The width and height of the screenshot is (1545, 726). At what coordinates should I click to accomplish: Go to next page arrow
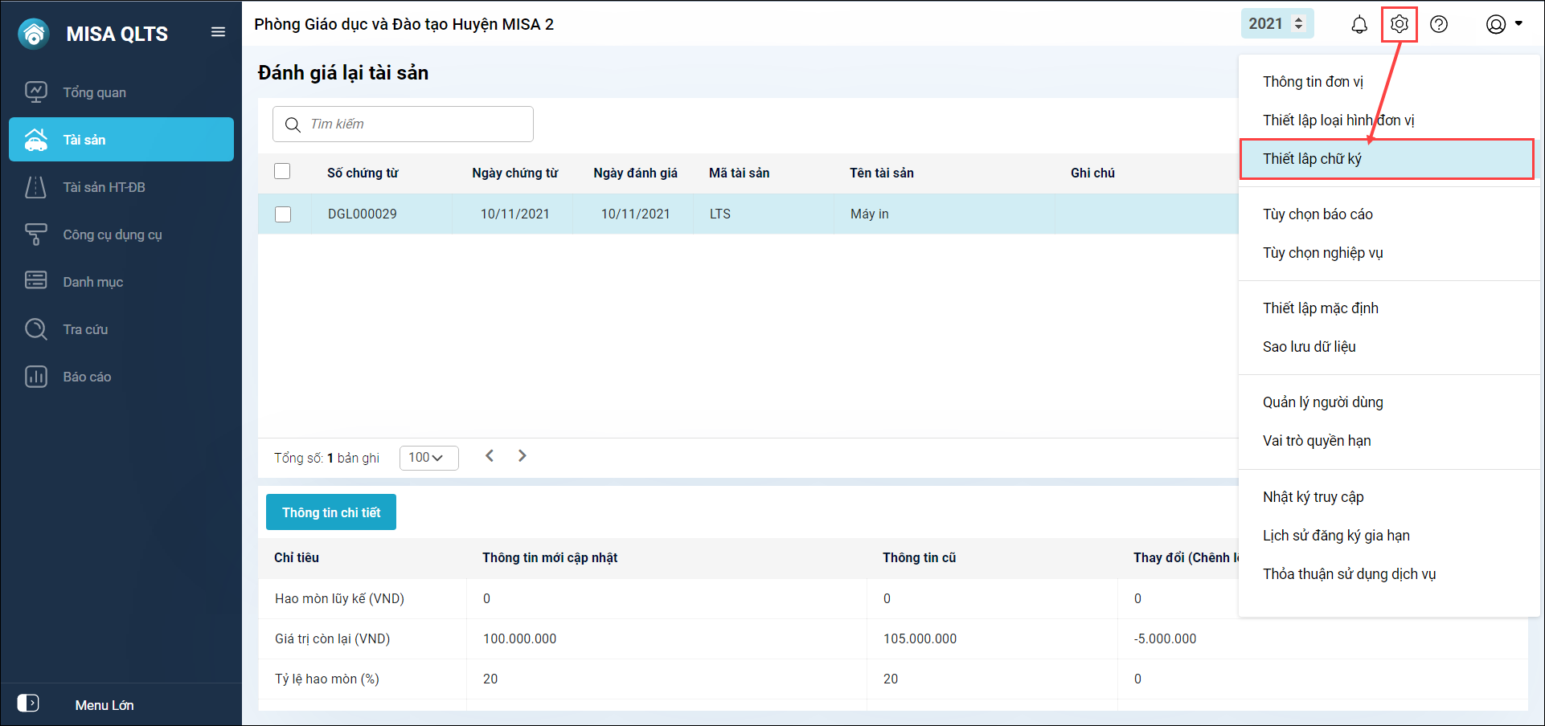(523, 456)
